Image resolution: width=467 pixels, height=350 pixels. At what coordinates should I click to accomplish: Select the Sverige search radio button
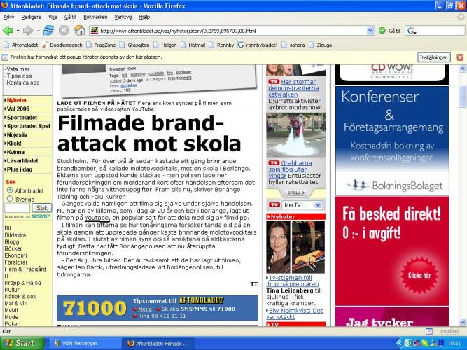click(10, 199)
